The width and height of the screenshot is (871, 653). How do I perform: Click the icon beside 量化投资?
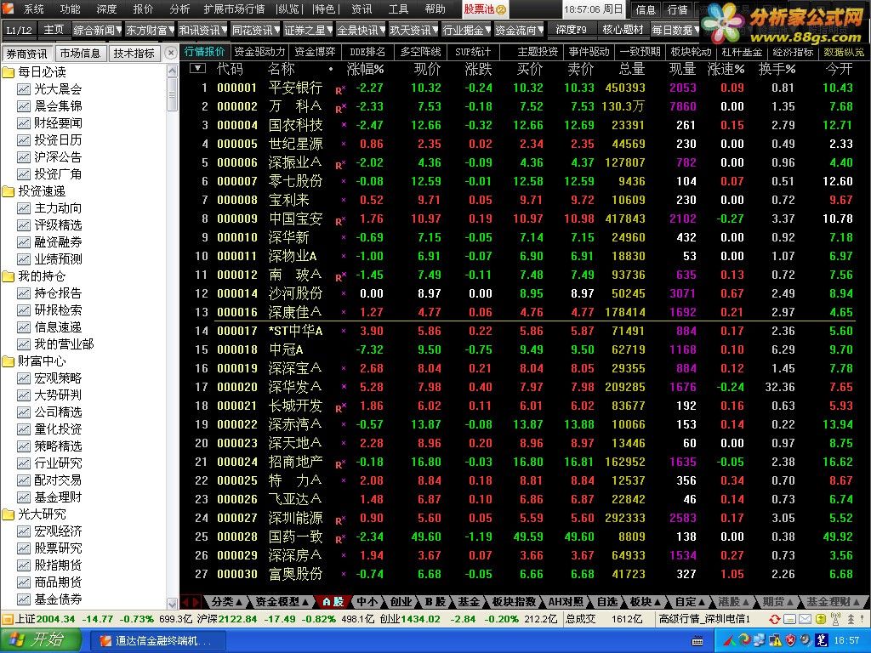pyautogui.click(x=23, y=429)
